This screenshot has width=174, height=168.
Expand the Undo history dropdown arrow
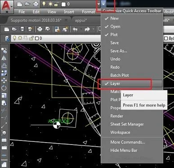click(81, 29)
